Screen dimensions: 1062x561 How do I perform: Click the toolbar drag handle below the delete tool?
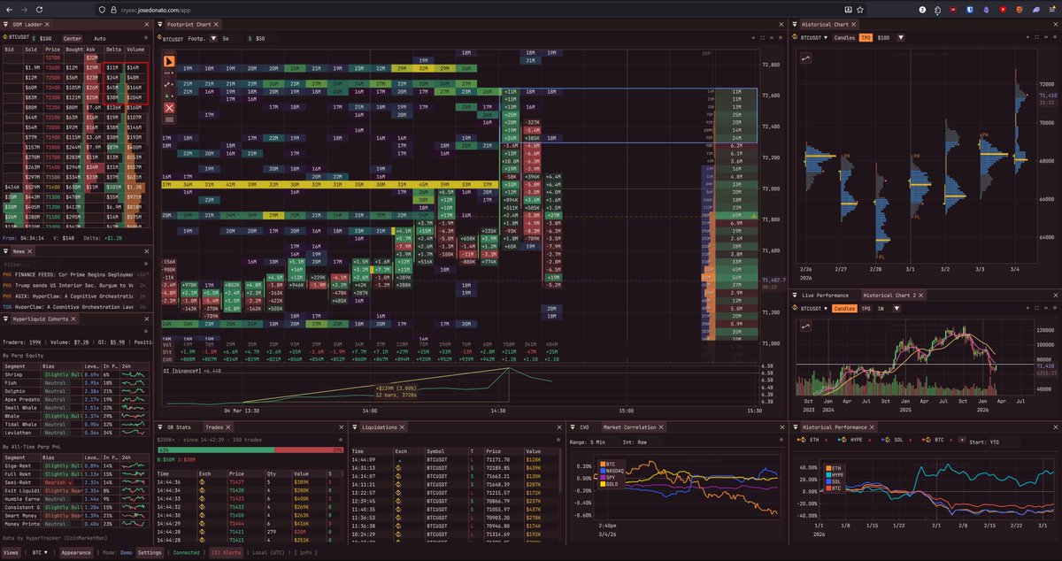pos(169,119)
